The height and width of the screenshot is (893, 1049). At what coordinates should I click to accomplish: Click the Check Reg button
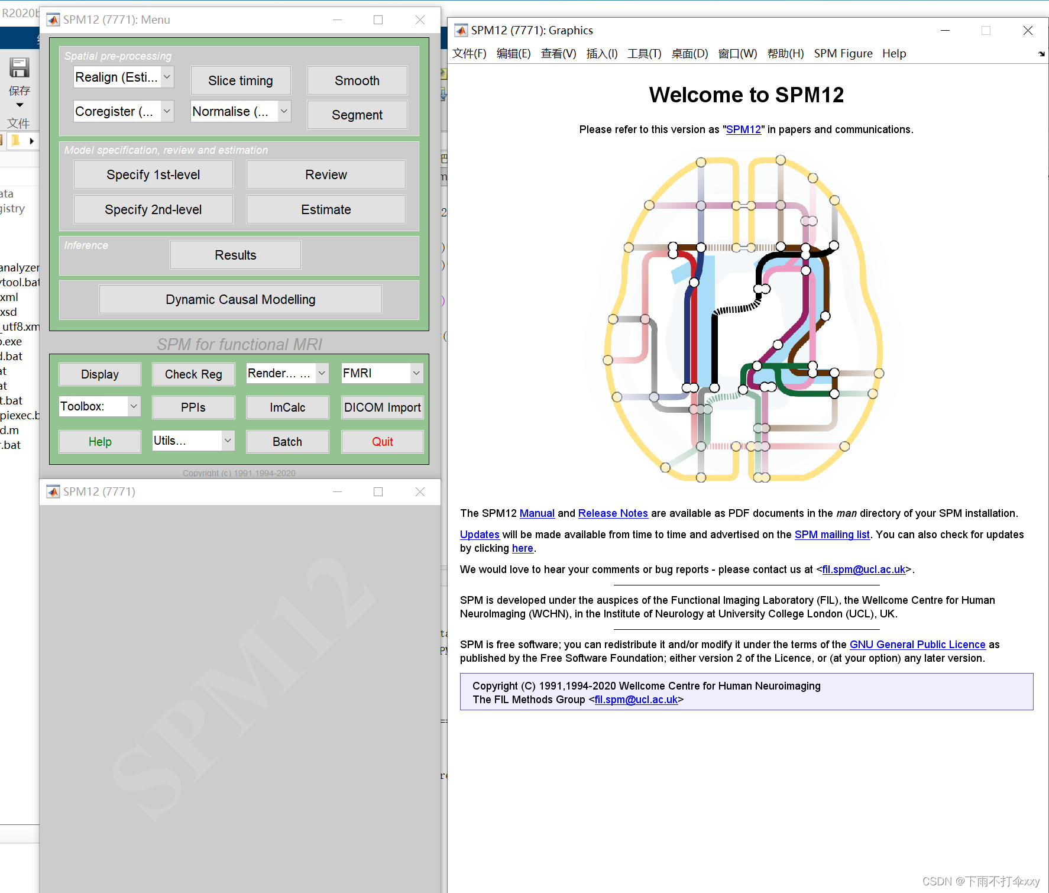point(193,374)
